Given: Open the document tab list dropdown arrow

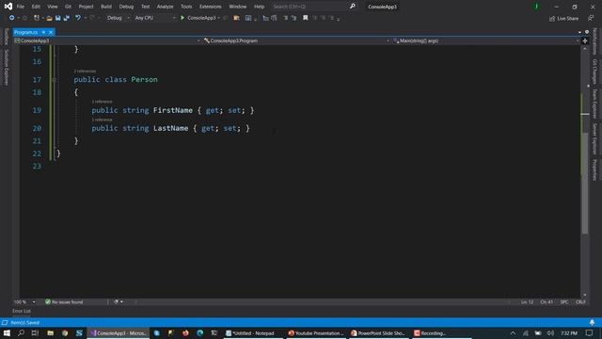Looking at the screenshot, I should click(x=579, y=32).
